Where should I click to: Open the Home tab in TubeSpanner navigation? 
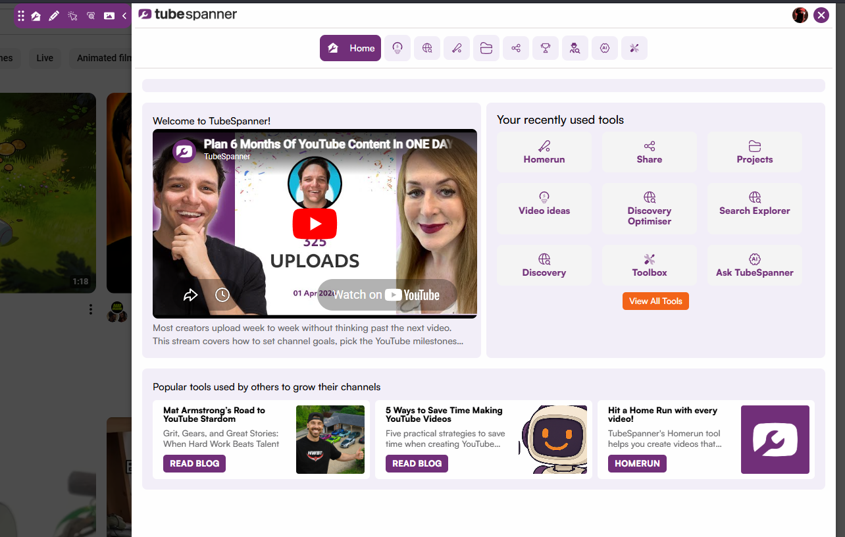pos(350,48)
